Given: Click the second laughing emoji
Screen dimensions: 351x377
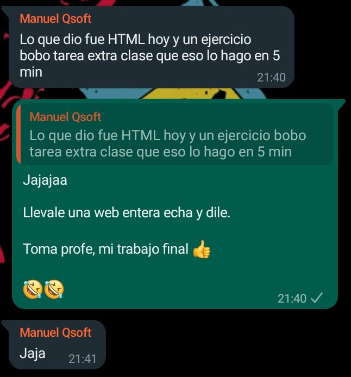Looking at the screenshot, I should pos(54,289).
